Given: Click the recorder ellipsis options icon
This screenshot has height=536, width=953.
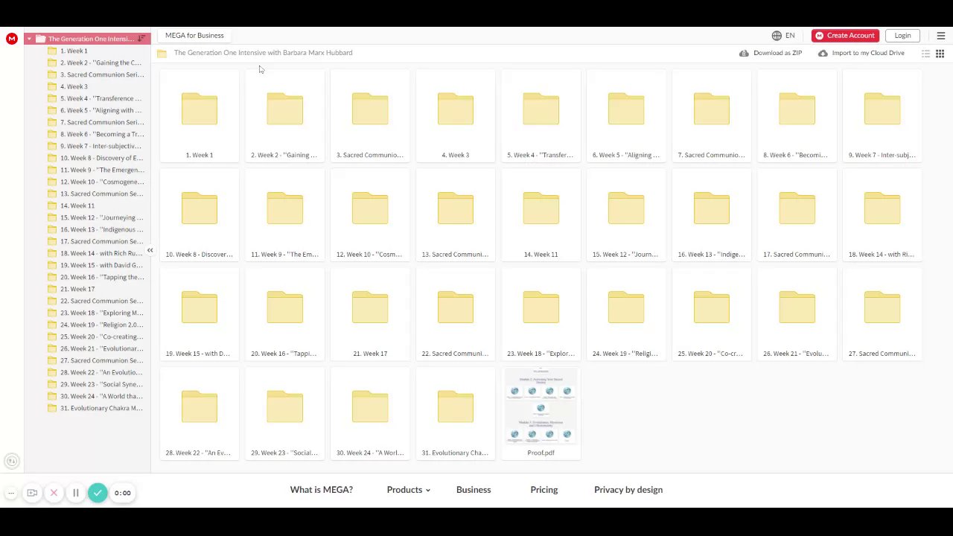Looking at the screenshot, I should click(x=11, y=493).
